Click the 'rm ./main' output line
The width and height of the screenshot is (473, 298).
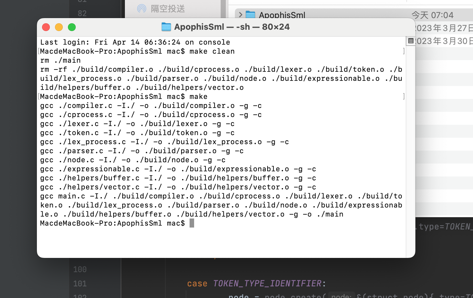[x=60, y=60]
